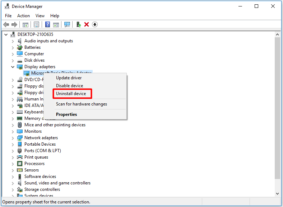Image resolution: width=283 pixels, height=207 pixels.
Task: Click the Processors chip icon
Action: click(x=20, y=164)
